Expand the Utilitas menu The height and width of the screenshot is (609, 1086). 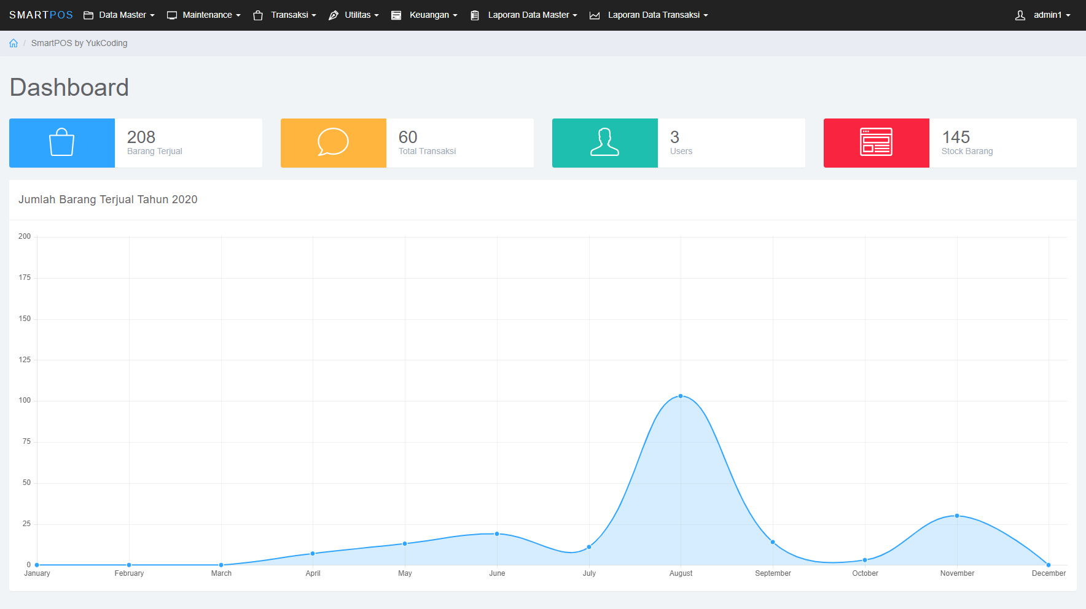click(354, 15)
